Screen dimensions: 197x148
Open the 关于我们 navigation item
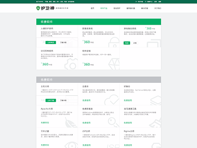click(158, 8)
